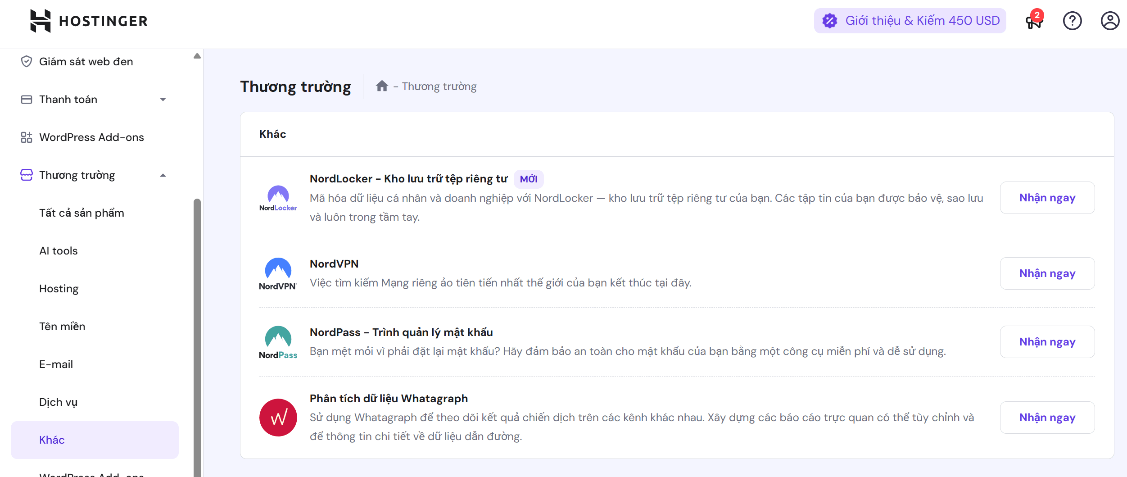Select Tất cả sản phẩm submenu
This screenshot has height=477, width=1127.
[x=81, y=213]
